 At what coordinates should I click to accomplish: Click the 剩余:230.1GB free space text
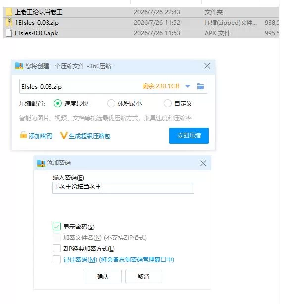tap(161, 86)
